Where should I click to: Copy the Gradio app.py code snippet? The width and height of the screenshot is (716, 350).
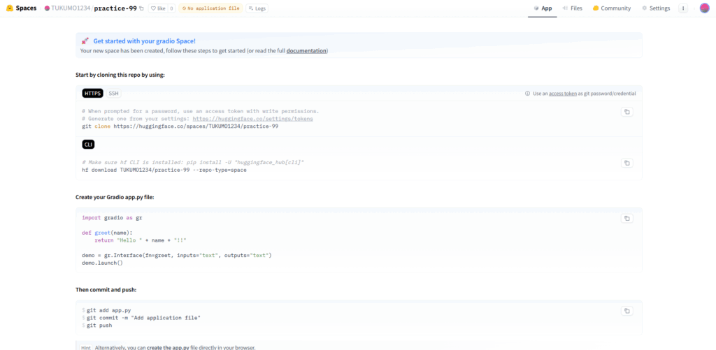[x=626, y=218]
